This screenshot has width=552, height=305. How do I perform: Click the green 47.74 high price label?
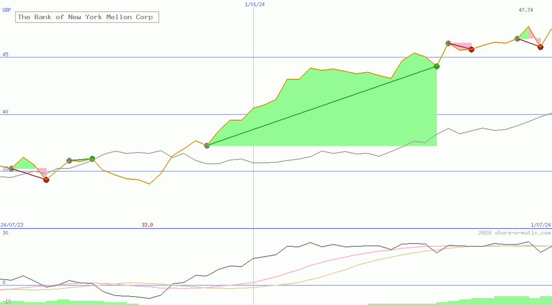(x=526, y=10)
